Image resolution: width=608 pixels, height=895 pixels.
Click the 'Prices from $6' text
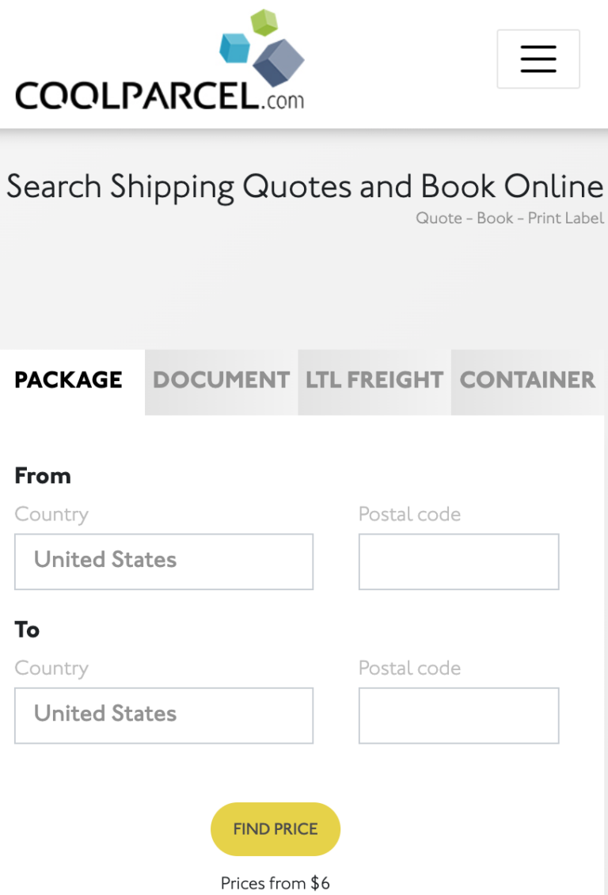(x=275, y=882)
